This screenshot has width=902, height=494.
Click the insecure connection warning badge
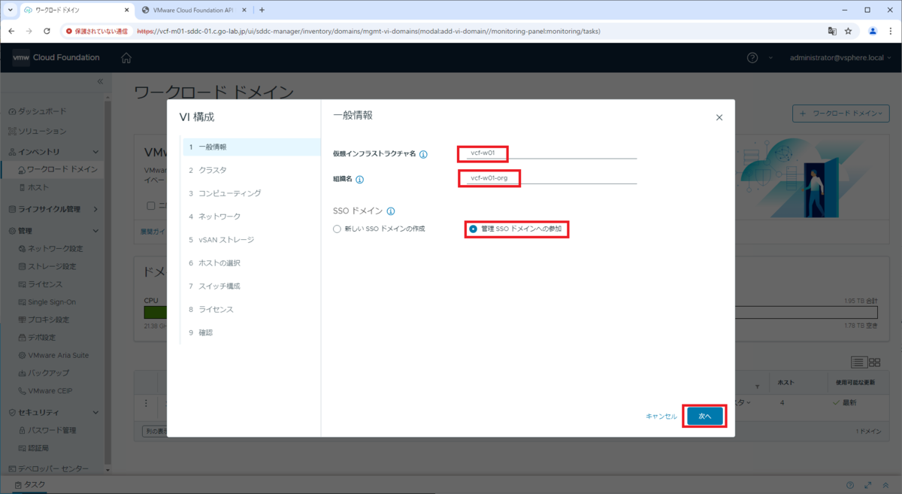98,32
